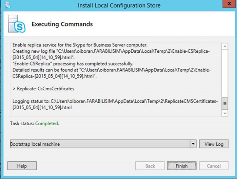Viewport: 237px width, 179px height.
Task: Click the Back button
Action: coord(150,166)
